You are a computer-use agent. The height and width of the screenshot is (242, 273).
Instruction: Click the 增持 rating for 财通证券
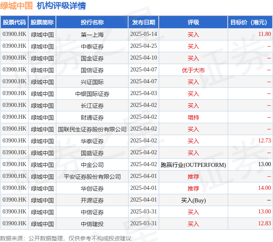pos(193,118)
